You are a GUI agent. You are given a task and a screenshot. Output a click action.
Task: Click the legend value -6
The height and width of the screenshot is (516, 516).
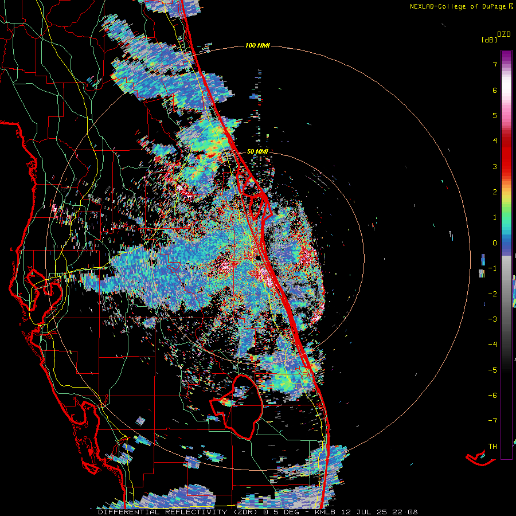coord(492,396)
